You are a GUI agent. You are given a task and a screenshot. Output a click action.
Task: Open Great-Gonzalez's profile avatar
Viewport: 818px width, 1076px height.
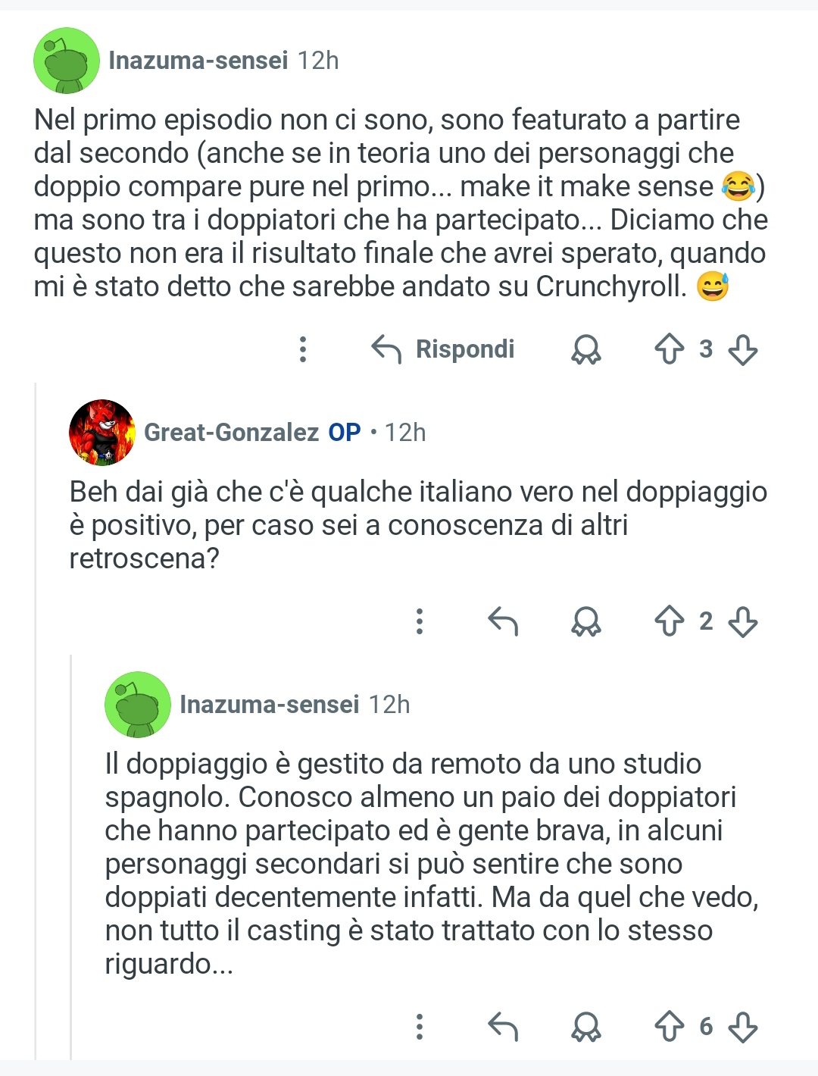[102, 433]
